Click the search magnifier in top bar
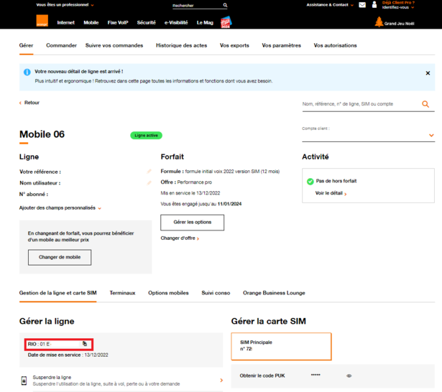 (225, 5)
